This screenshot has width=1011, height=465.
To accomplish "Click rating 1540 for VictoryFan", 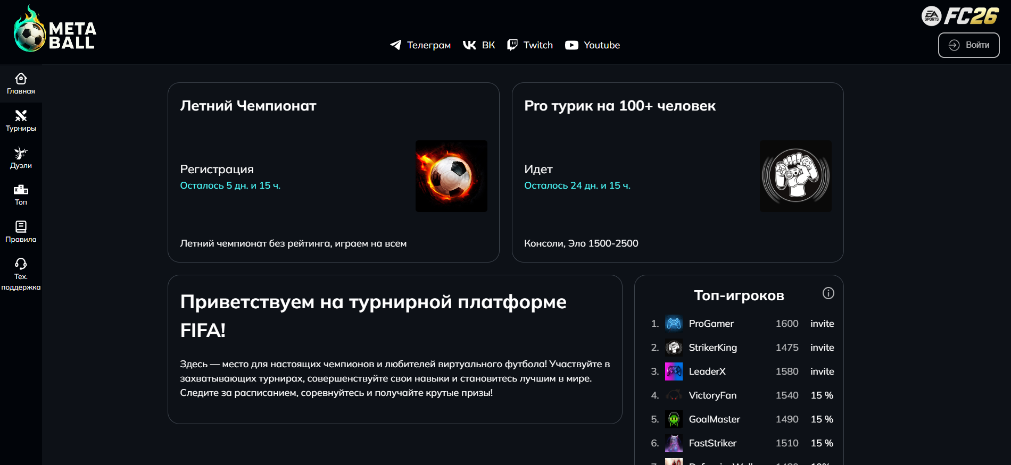I will click(787, 395).
